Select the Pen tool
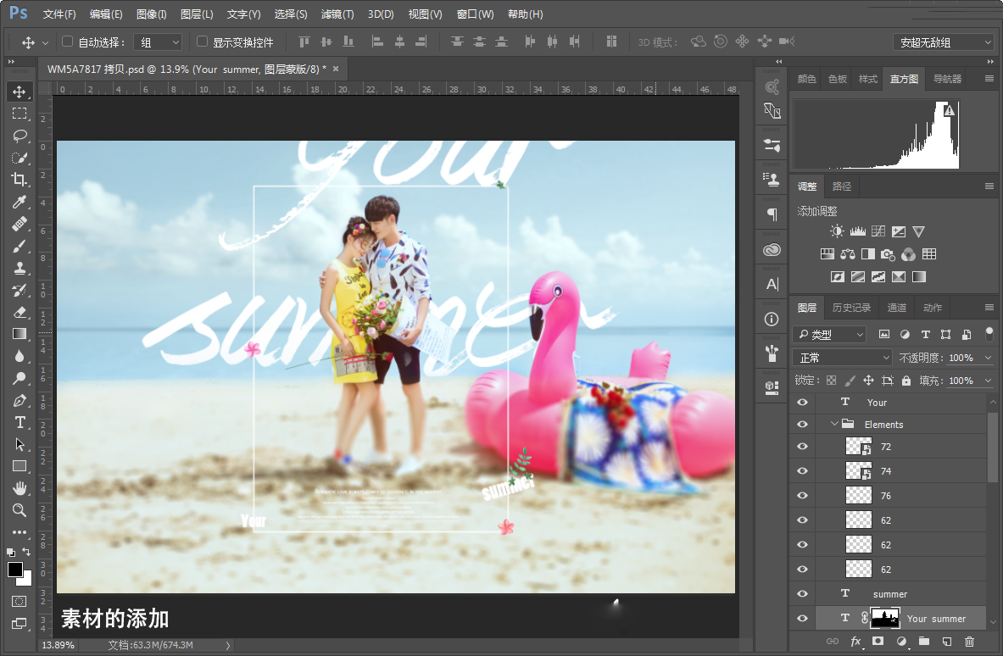 [20, 401]
